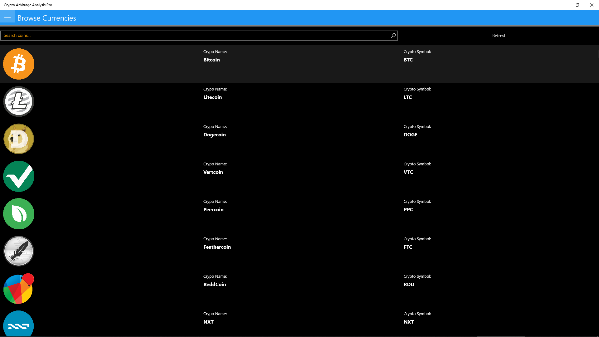Screen dimensions: 599x337
Task: Click the search magnifier icon
Action: pos(393,36)
